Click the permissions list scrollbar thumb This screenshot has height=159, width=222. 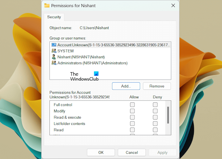click(x=168, y=115)
